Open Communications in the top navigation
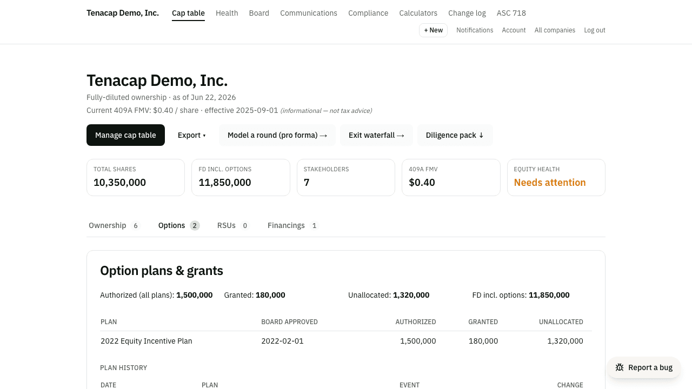 [x=309, y=13]
